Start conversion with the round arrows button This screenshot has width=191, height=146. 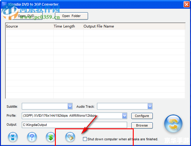coord(173,124)
